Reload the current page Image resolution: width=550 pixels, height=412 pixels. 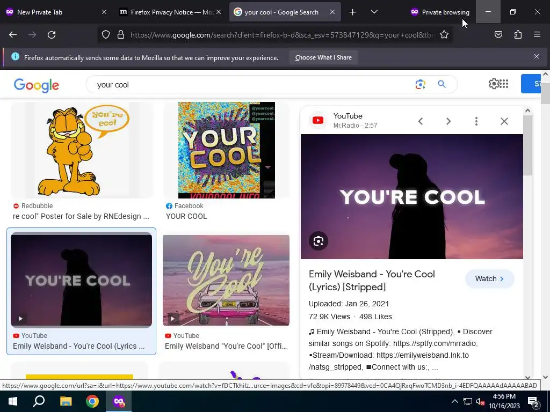[x=52, y=35]
